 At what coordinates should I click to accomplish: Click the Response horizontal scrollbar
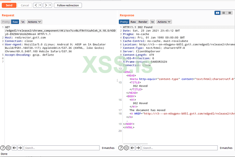pyautogui.click(x=135, y=144)
